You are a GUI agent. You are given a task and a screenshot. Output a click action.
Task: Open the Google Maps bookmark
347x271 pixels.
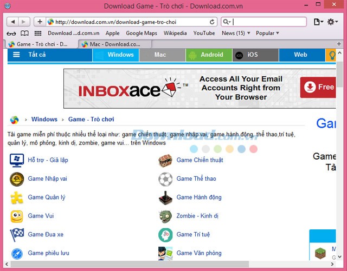pos(142,33)
